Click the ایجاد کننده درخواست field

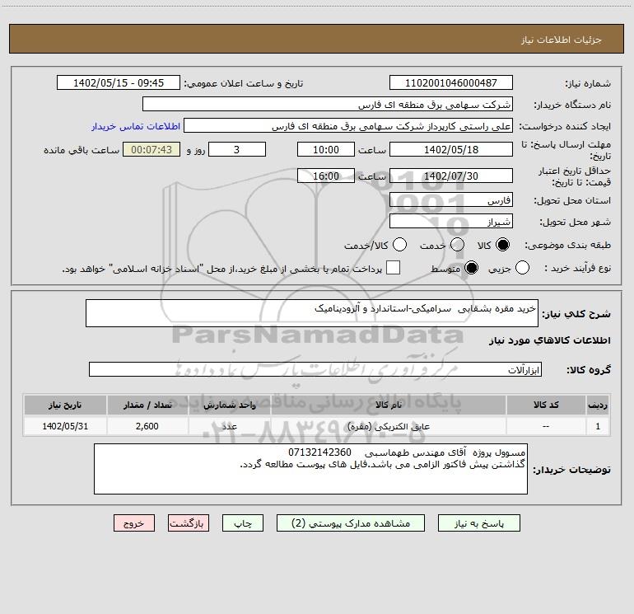click(348, 126)
